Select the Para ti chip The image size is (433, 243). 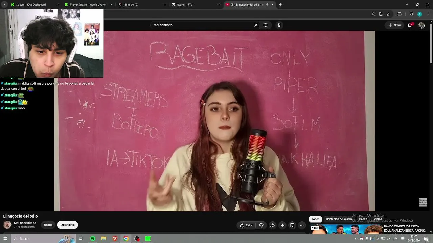tap(363, 219)
